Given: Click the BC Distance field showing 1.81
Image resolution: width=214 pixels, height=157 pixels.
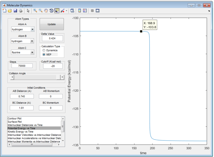Looking at the screenshot, I should click(x=22, y=108).
